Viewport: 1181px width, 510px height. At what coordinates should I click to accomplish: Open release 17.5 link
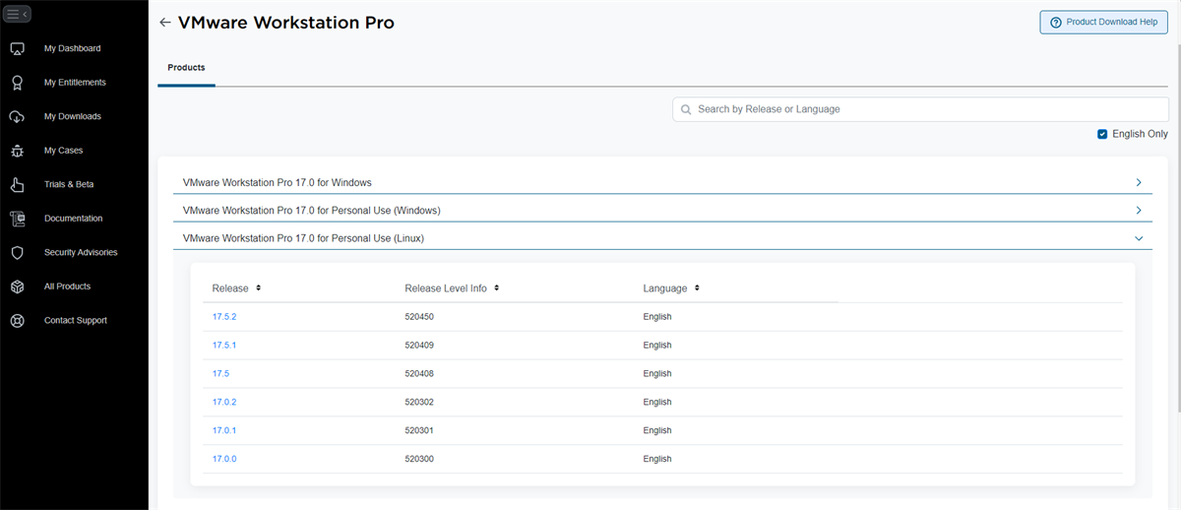[x=220, y=374]
